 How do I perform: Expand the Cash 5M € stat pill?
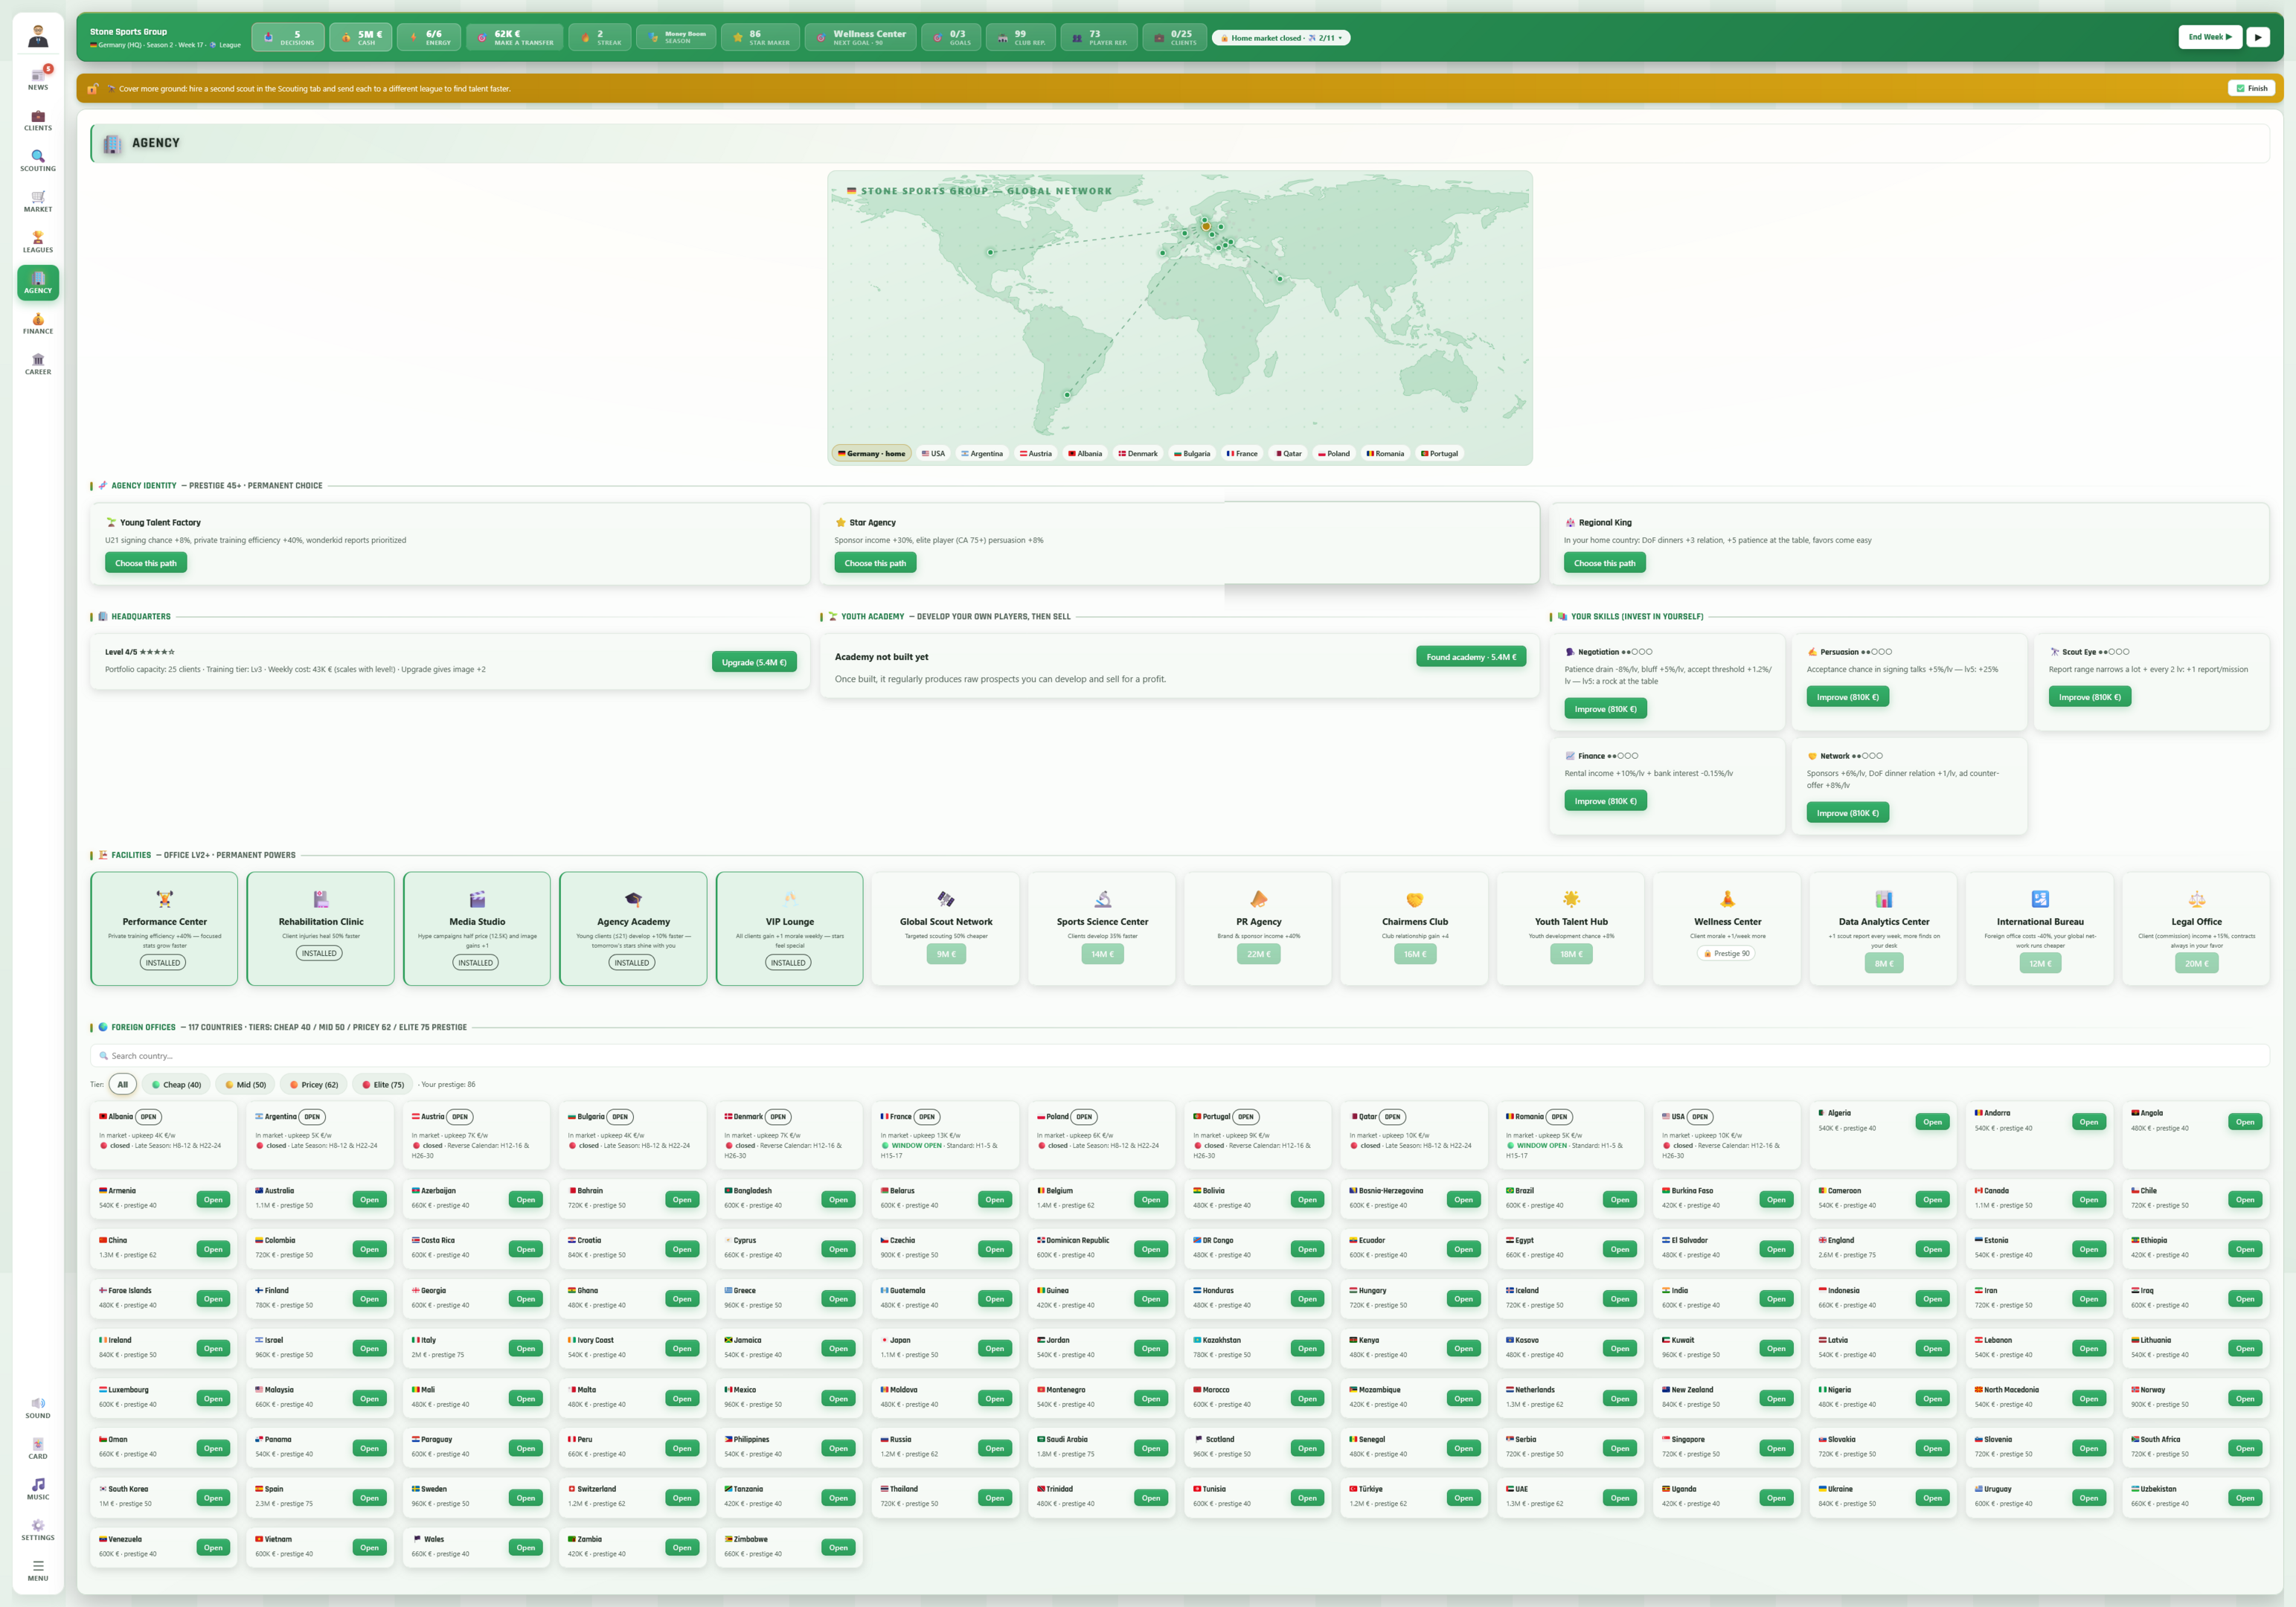[361, 38]
